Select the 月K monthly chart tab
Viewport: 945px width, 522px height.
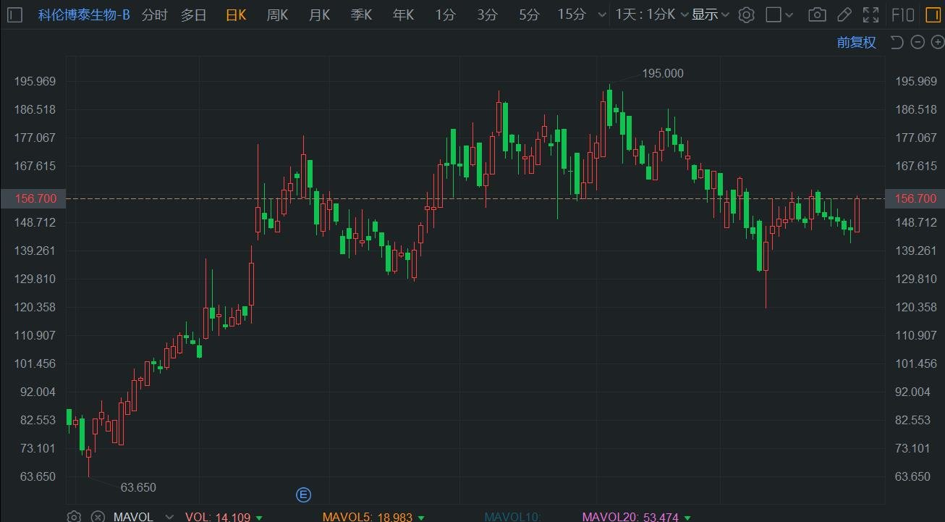pos(319,14)
